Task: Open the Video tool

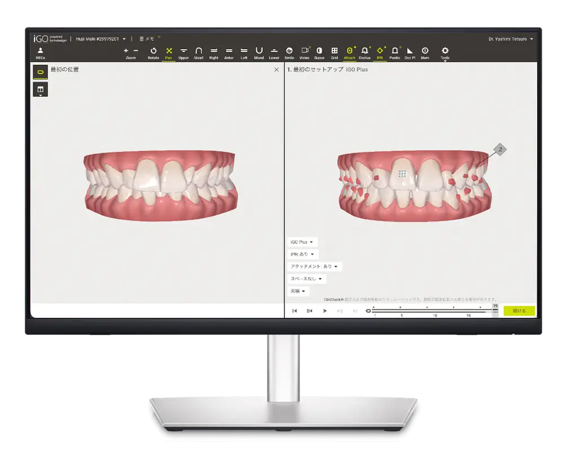Action: click(305, 53)
